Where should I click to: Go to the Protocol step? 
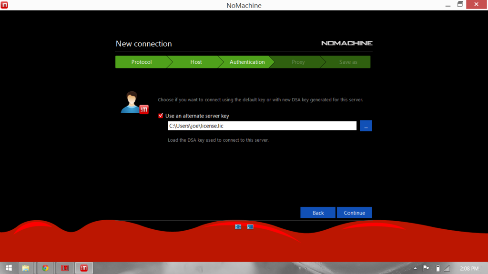pos(142,62)
